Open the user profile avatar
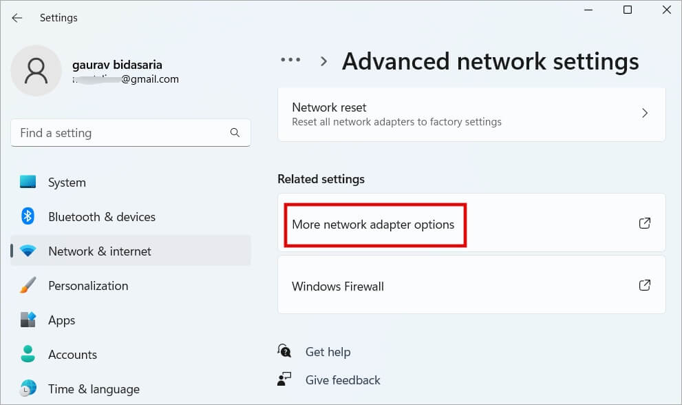Viewport: 682px width, 405px height. [x=36, y=70]
